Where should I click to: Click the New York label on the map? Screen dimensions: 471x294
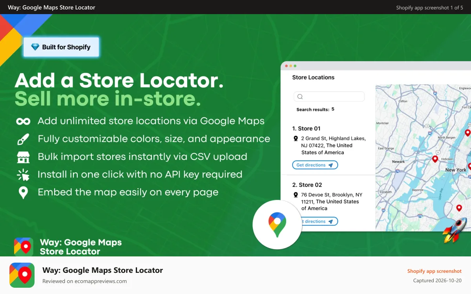click(x=456, y=170)
